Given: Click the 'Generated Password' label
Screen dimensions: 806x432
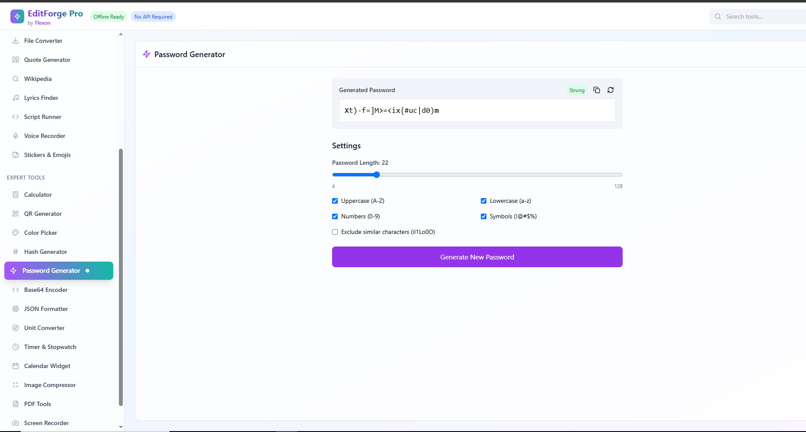Looking at the screenshot, I should [x=367, y=90].
